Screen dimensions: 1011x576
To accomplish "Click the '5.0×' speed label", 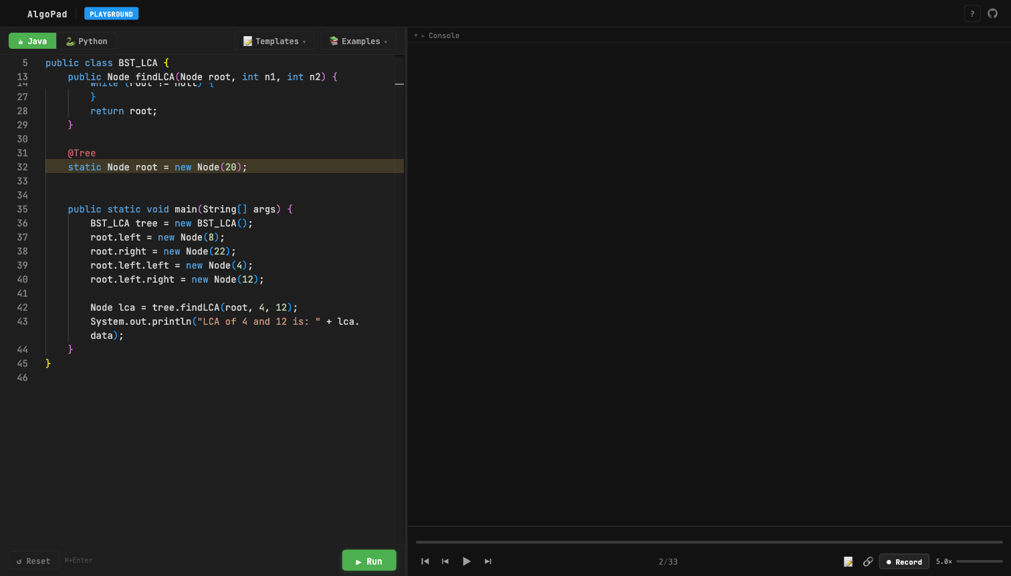I will [x=943, y=561].
